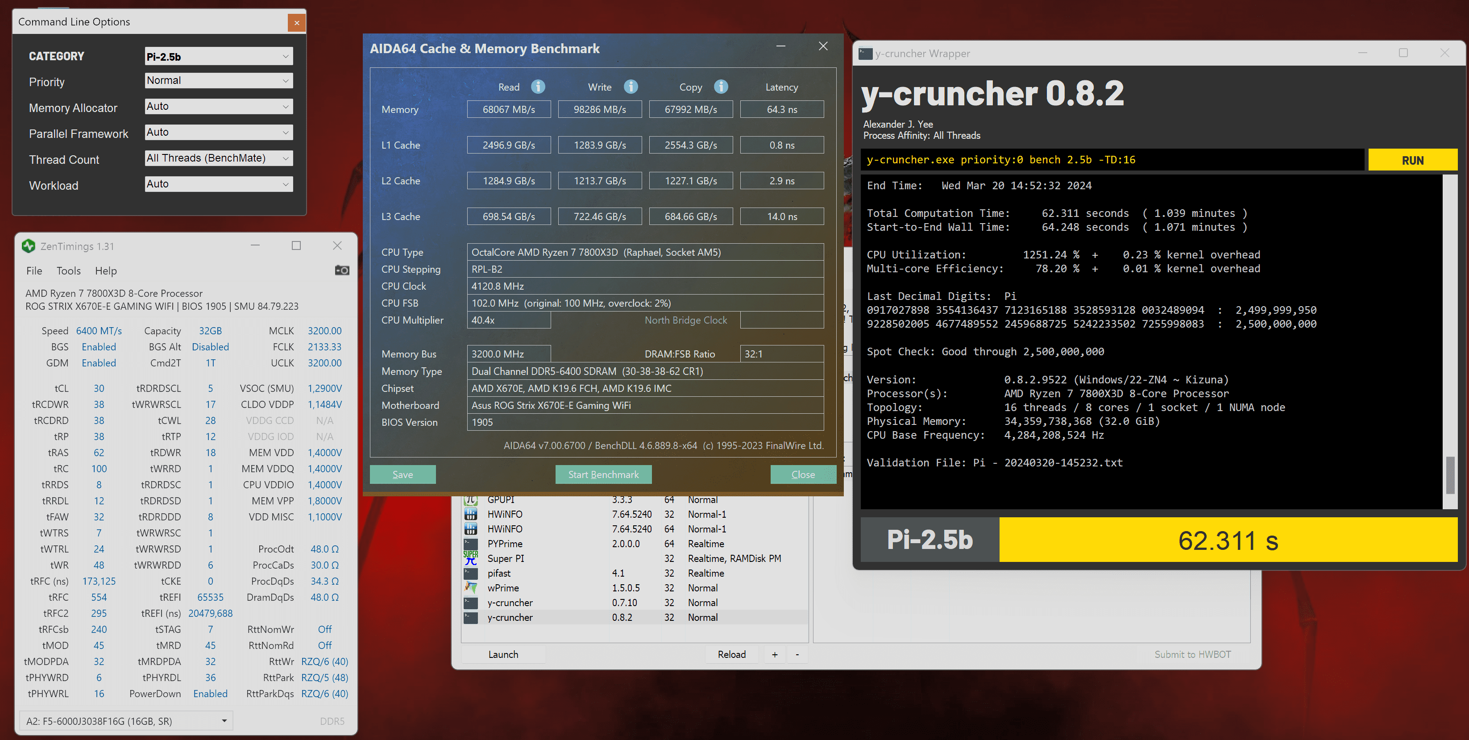The width and height of the screenshot is (1469, 740).
Task: Click the y-cruncher output scrollbar thumb
Action: coord(1450,475)
